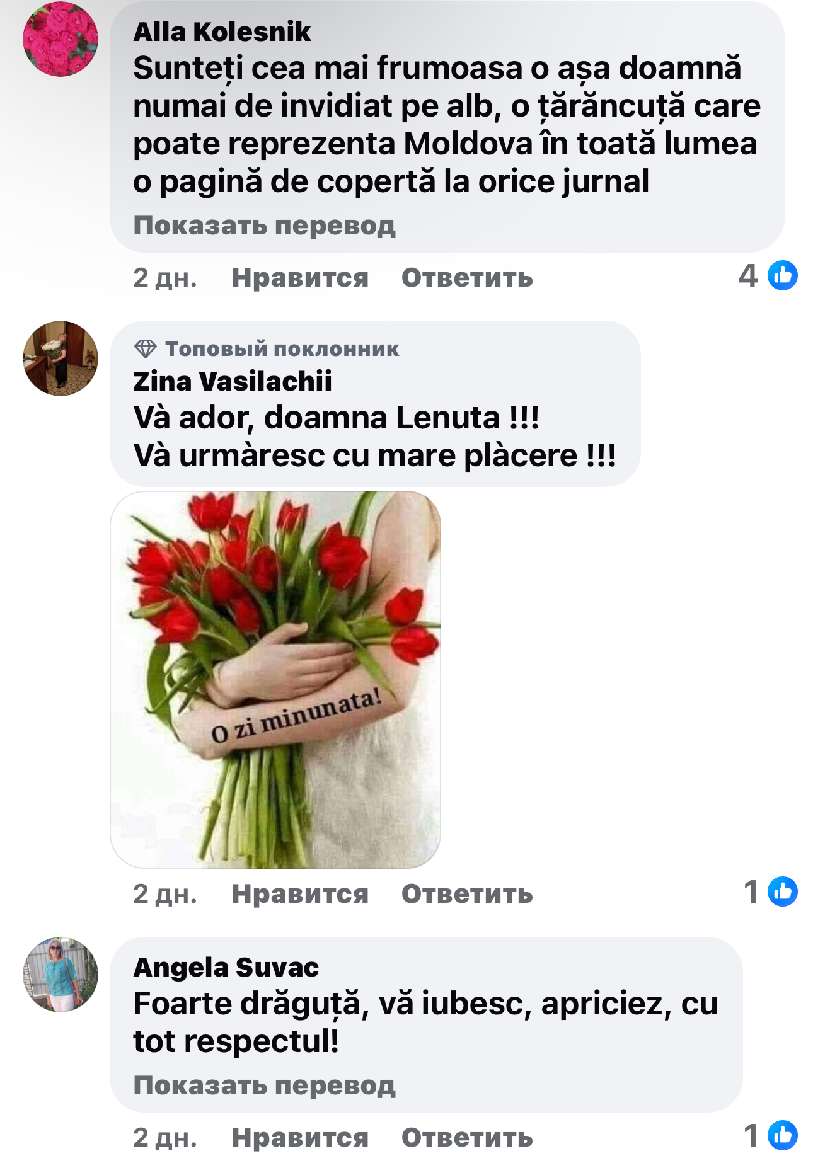The image size is (813, 1163).
Task: Tap the diamond top fan badge icon
Action: [146, 348]
